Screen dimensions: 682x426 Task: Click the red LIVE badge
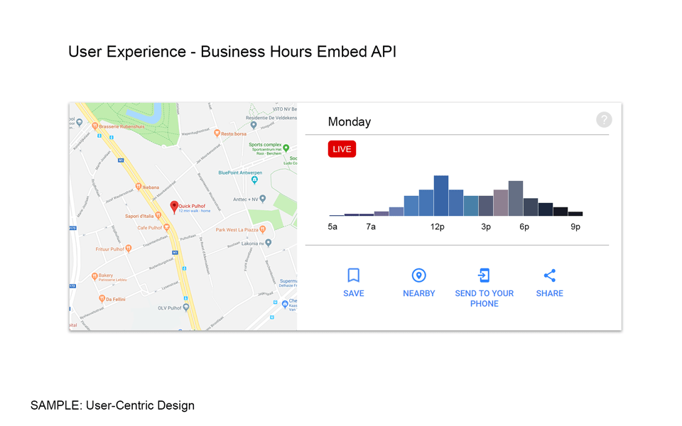(342, 149)
